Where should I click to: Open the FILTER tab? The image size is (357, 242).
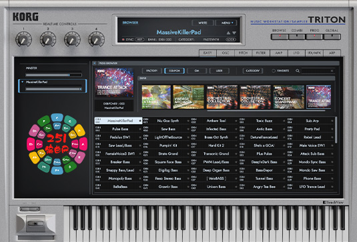pyautogui.click(x=261, y=53)
